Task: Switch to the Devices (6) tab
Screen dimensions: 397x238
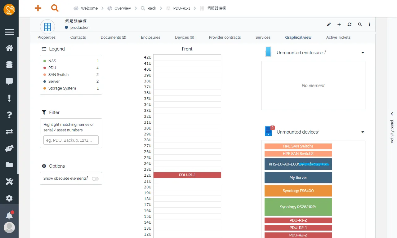Action: [185, 37]
